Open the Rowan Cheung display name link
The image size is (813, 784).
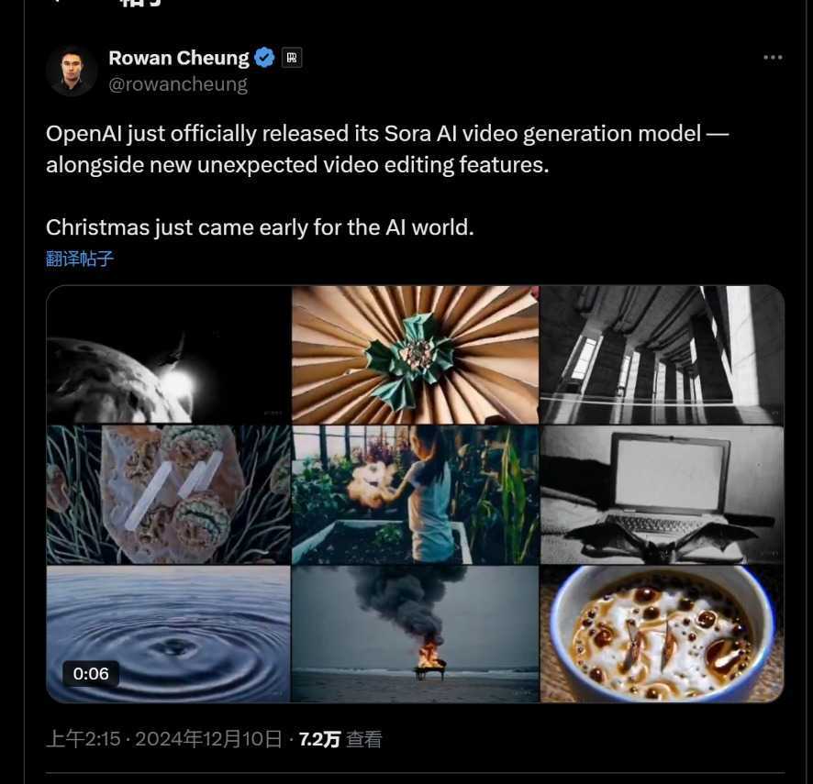pyautogui.click(x=178, y=58)
